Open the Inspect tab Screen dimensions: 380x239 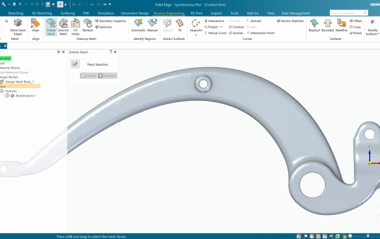coord(216,13)
